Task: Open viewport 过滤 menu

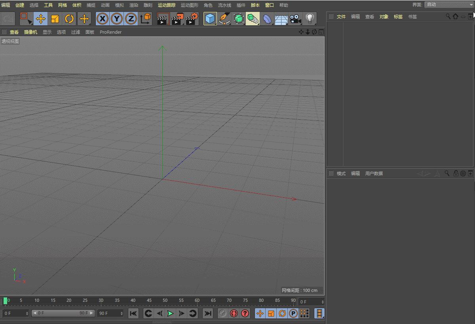Action: (x=76, y=32)
